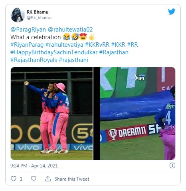Screen dimensions: 186x191
Task: Open the right Dream11 boundary photo
Action: [135, 113]
